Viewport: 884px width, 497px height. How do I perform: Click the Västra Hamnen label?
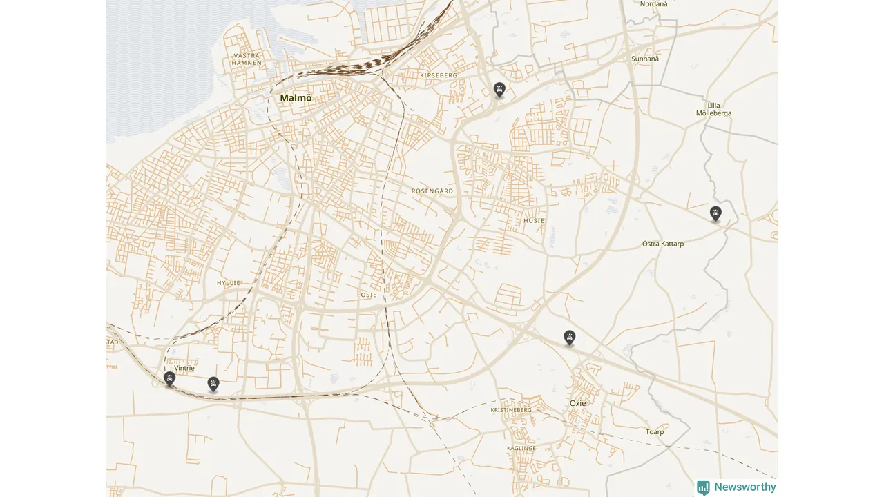tap(247, 59)
